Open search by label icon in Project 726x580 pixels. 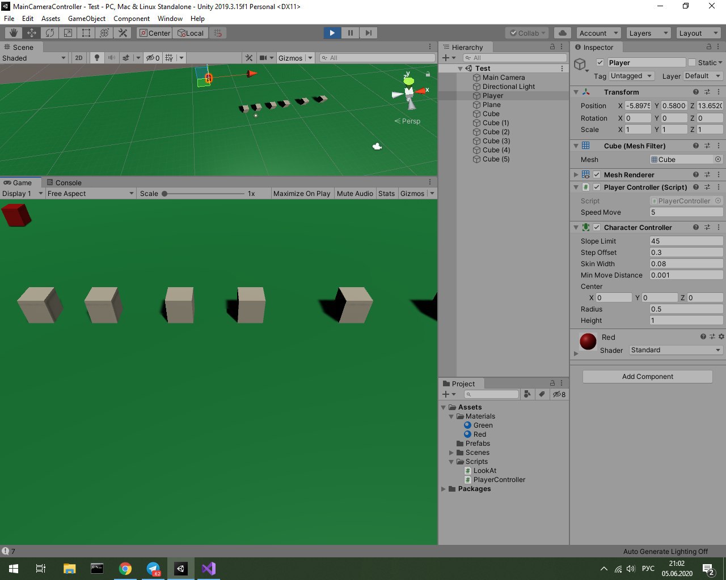542,394
